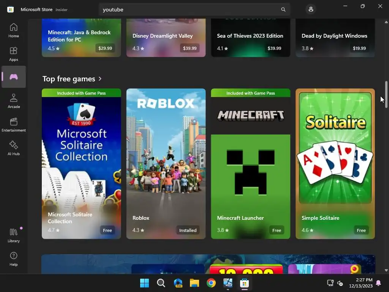Open Entertainment section in sidebar
Image resolution: width=389 pixels, height=292 pixels.
pyautogui.click(x=14, y=125)
